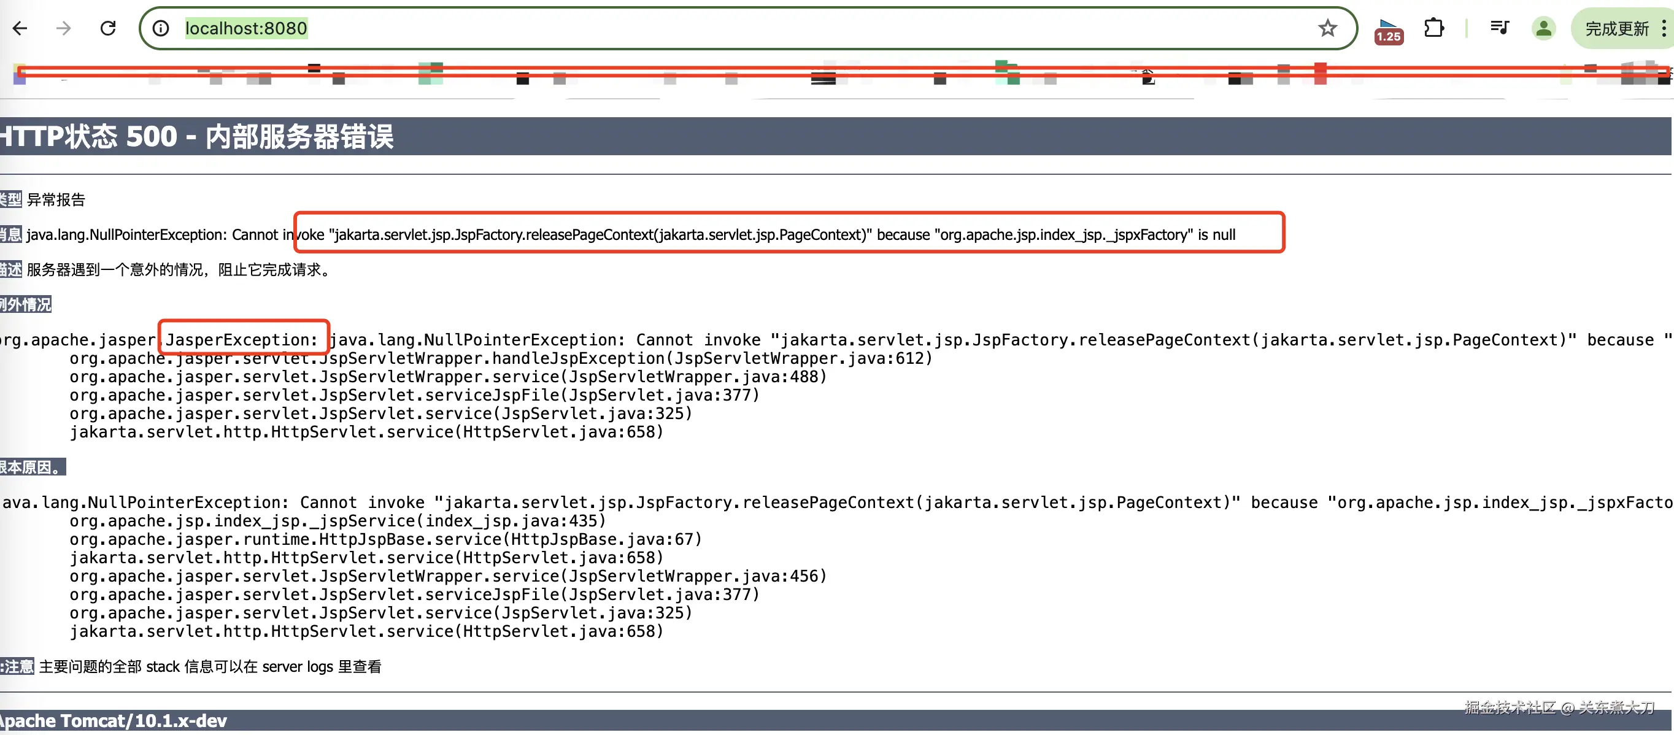Click the Apache Tomcat/10.1.x-dev footer text
The width and height of the screenshot is (1674, 735).
pos(113,720)
